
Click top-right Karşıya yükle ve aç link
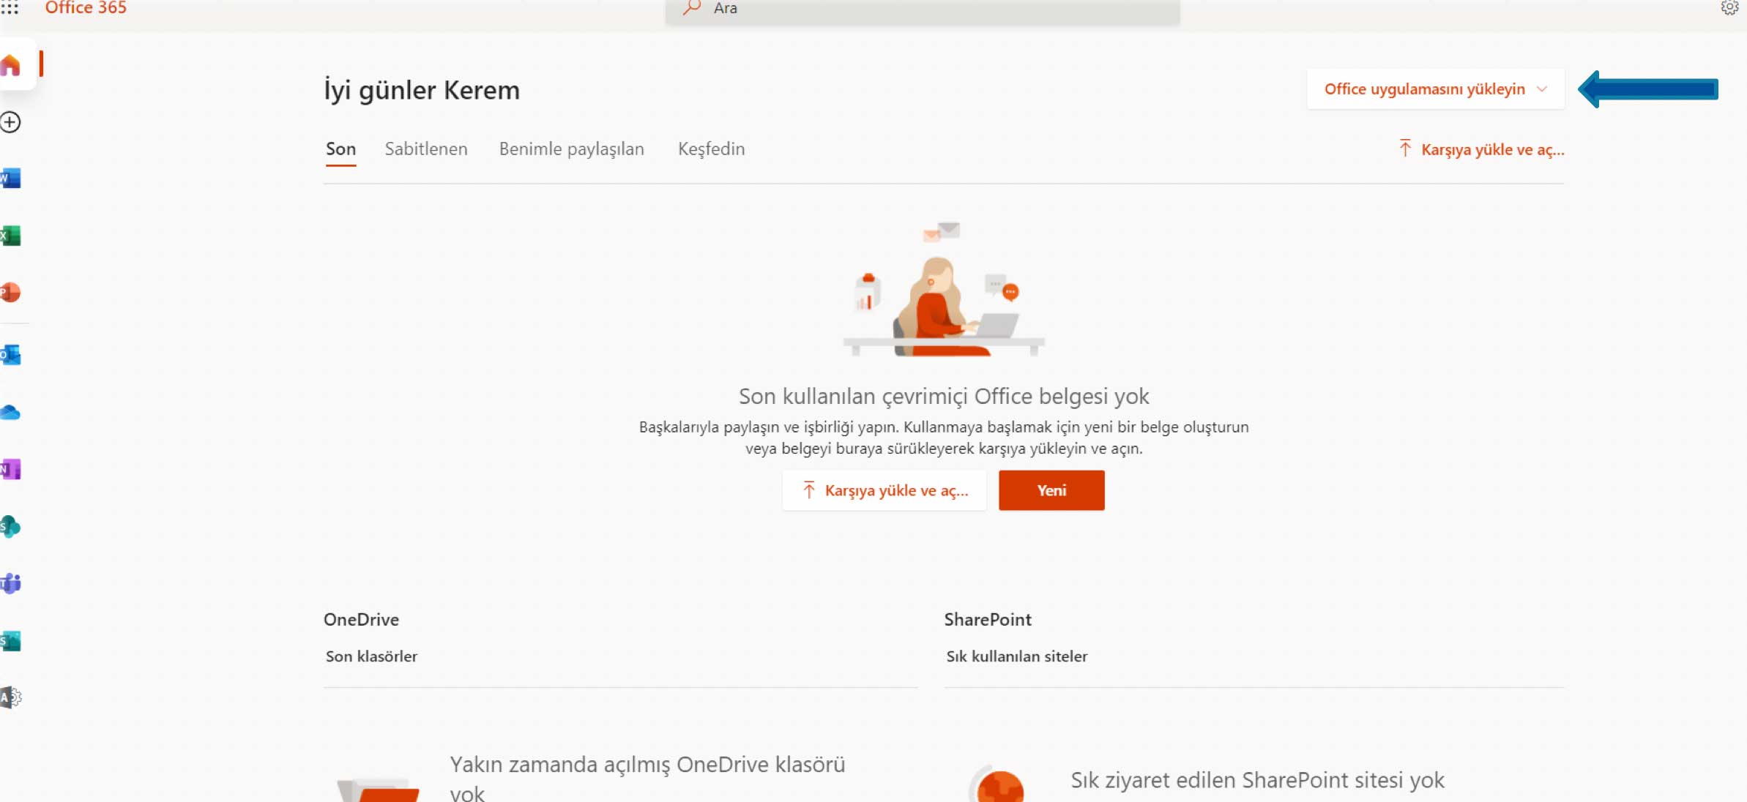(x=1481, y=149)
